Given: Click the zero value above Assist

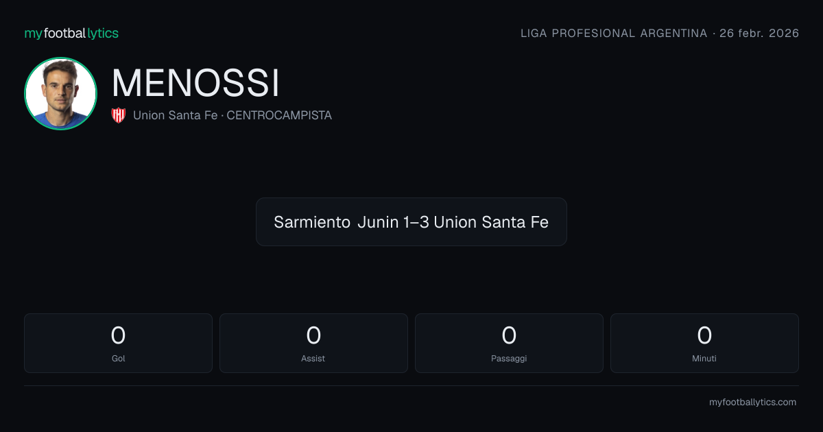Looking at the screenshot, I should pos(313,335).
